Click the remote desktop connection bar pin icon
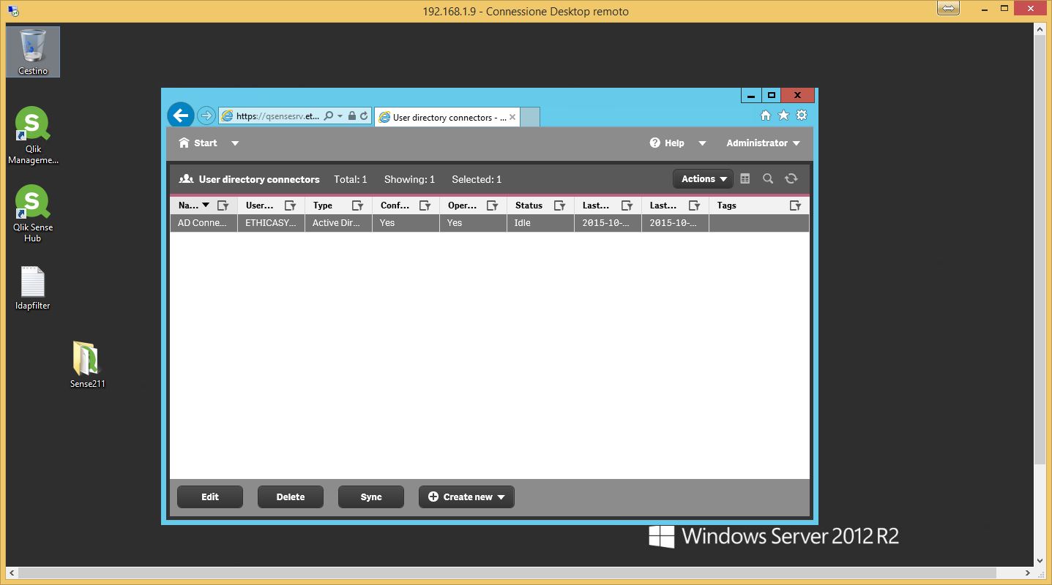1052x585 pixels. click(947, 8)
